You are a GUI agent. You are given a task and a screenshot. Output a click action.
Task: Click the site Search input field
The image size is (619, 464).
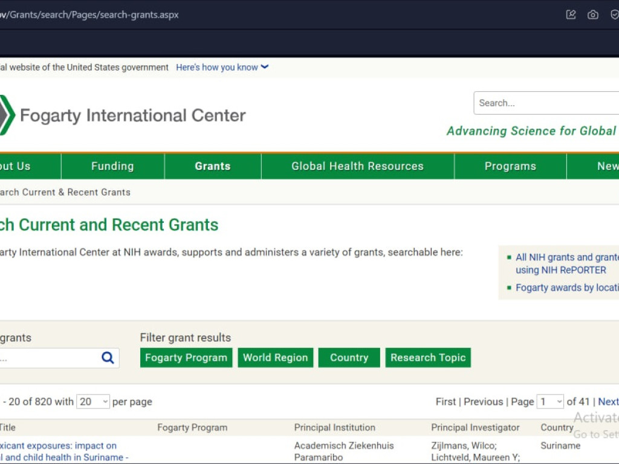546,103
